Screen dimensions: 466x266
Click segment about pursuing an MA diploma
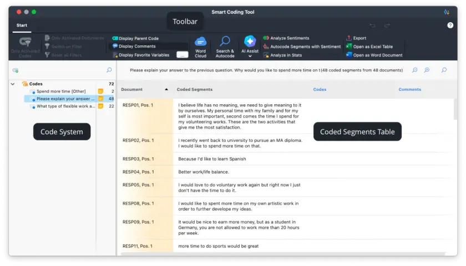240,143
